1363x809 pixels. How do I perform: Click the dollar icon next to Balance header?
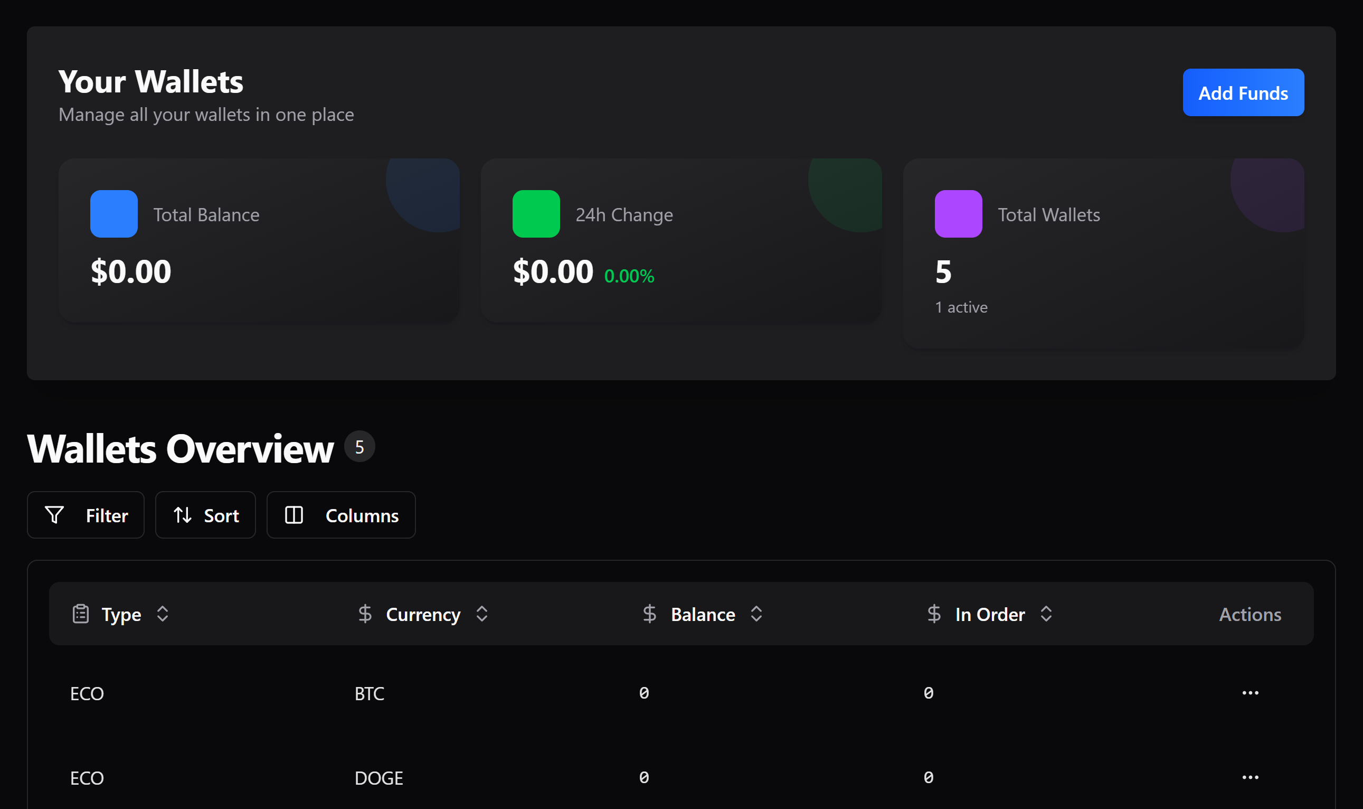pyautogui.click(x=649, y=614)
